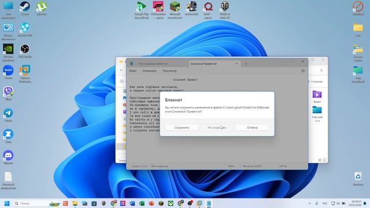This screenshot has height=208, width=370.
Task: Click UTF-8 encoding in Notepad status bar
Action: point(283,166)
